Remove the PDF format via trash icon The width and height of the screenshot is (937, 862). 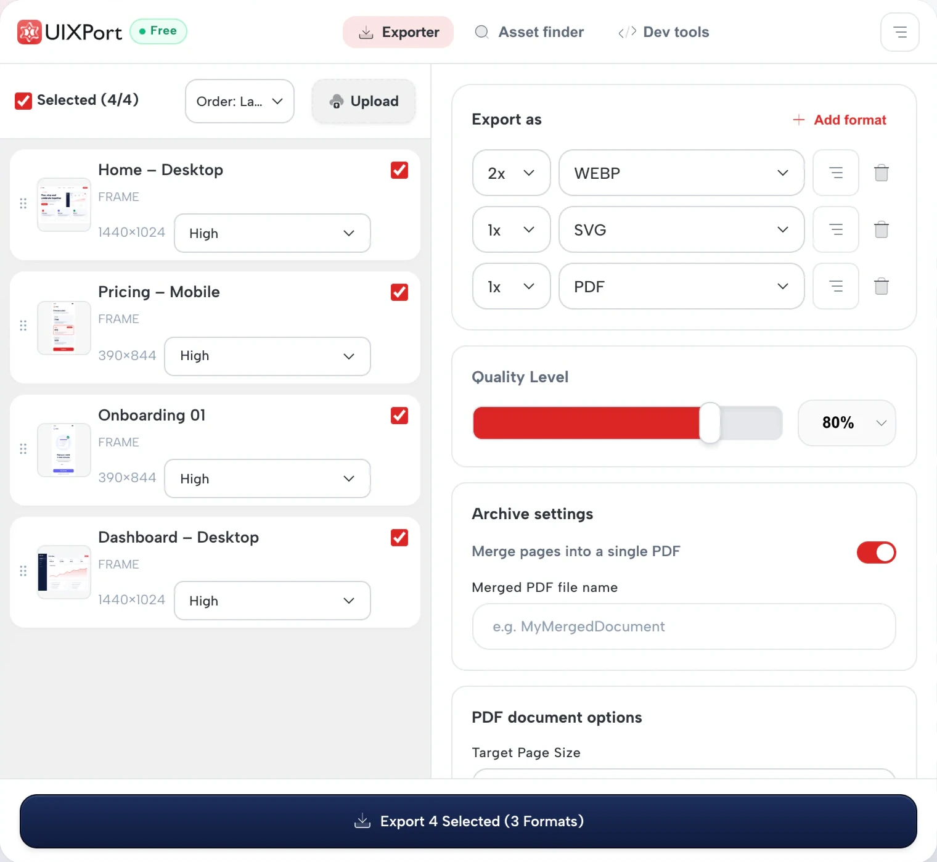tap(882, 286)
